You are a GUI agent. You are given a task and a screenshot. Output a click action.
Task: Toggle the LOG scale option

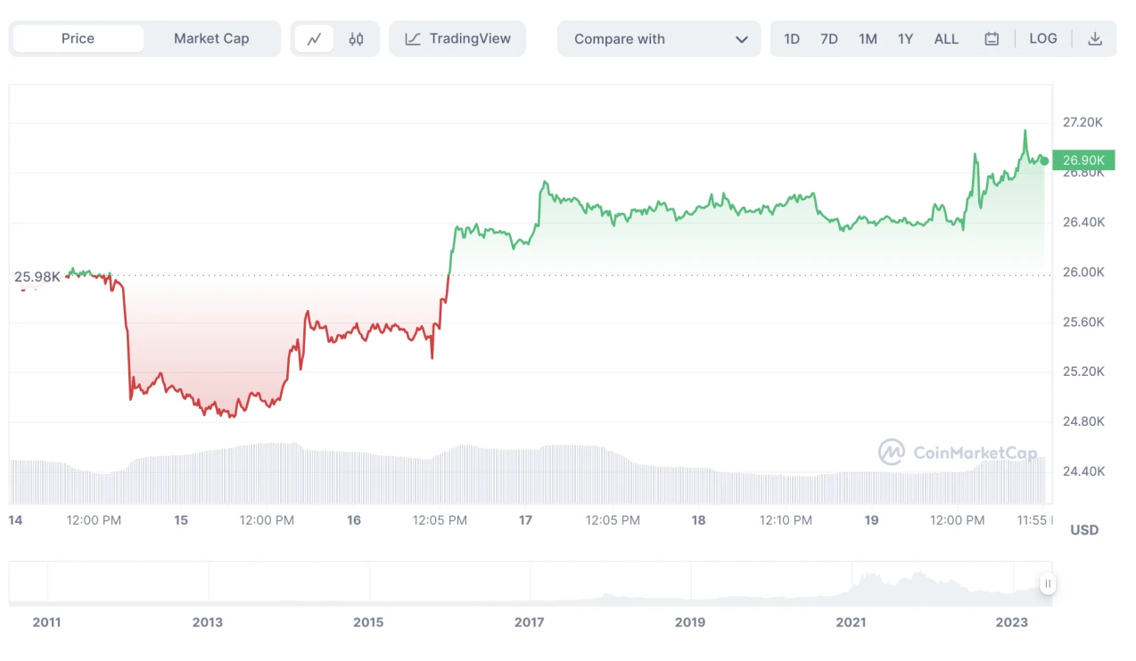[1042, 39]
